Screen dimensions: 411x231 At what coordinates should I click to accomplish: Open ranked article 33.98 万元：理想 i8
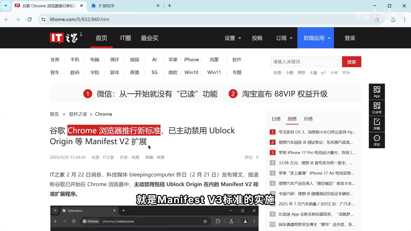pos(316,163)
